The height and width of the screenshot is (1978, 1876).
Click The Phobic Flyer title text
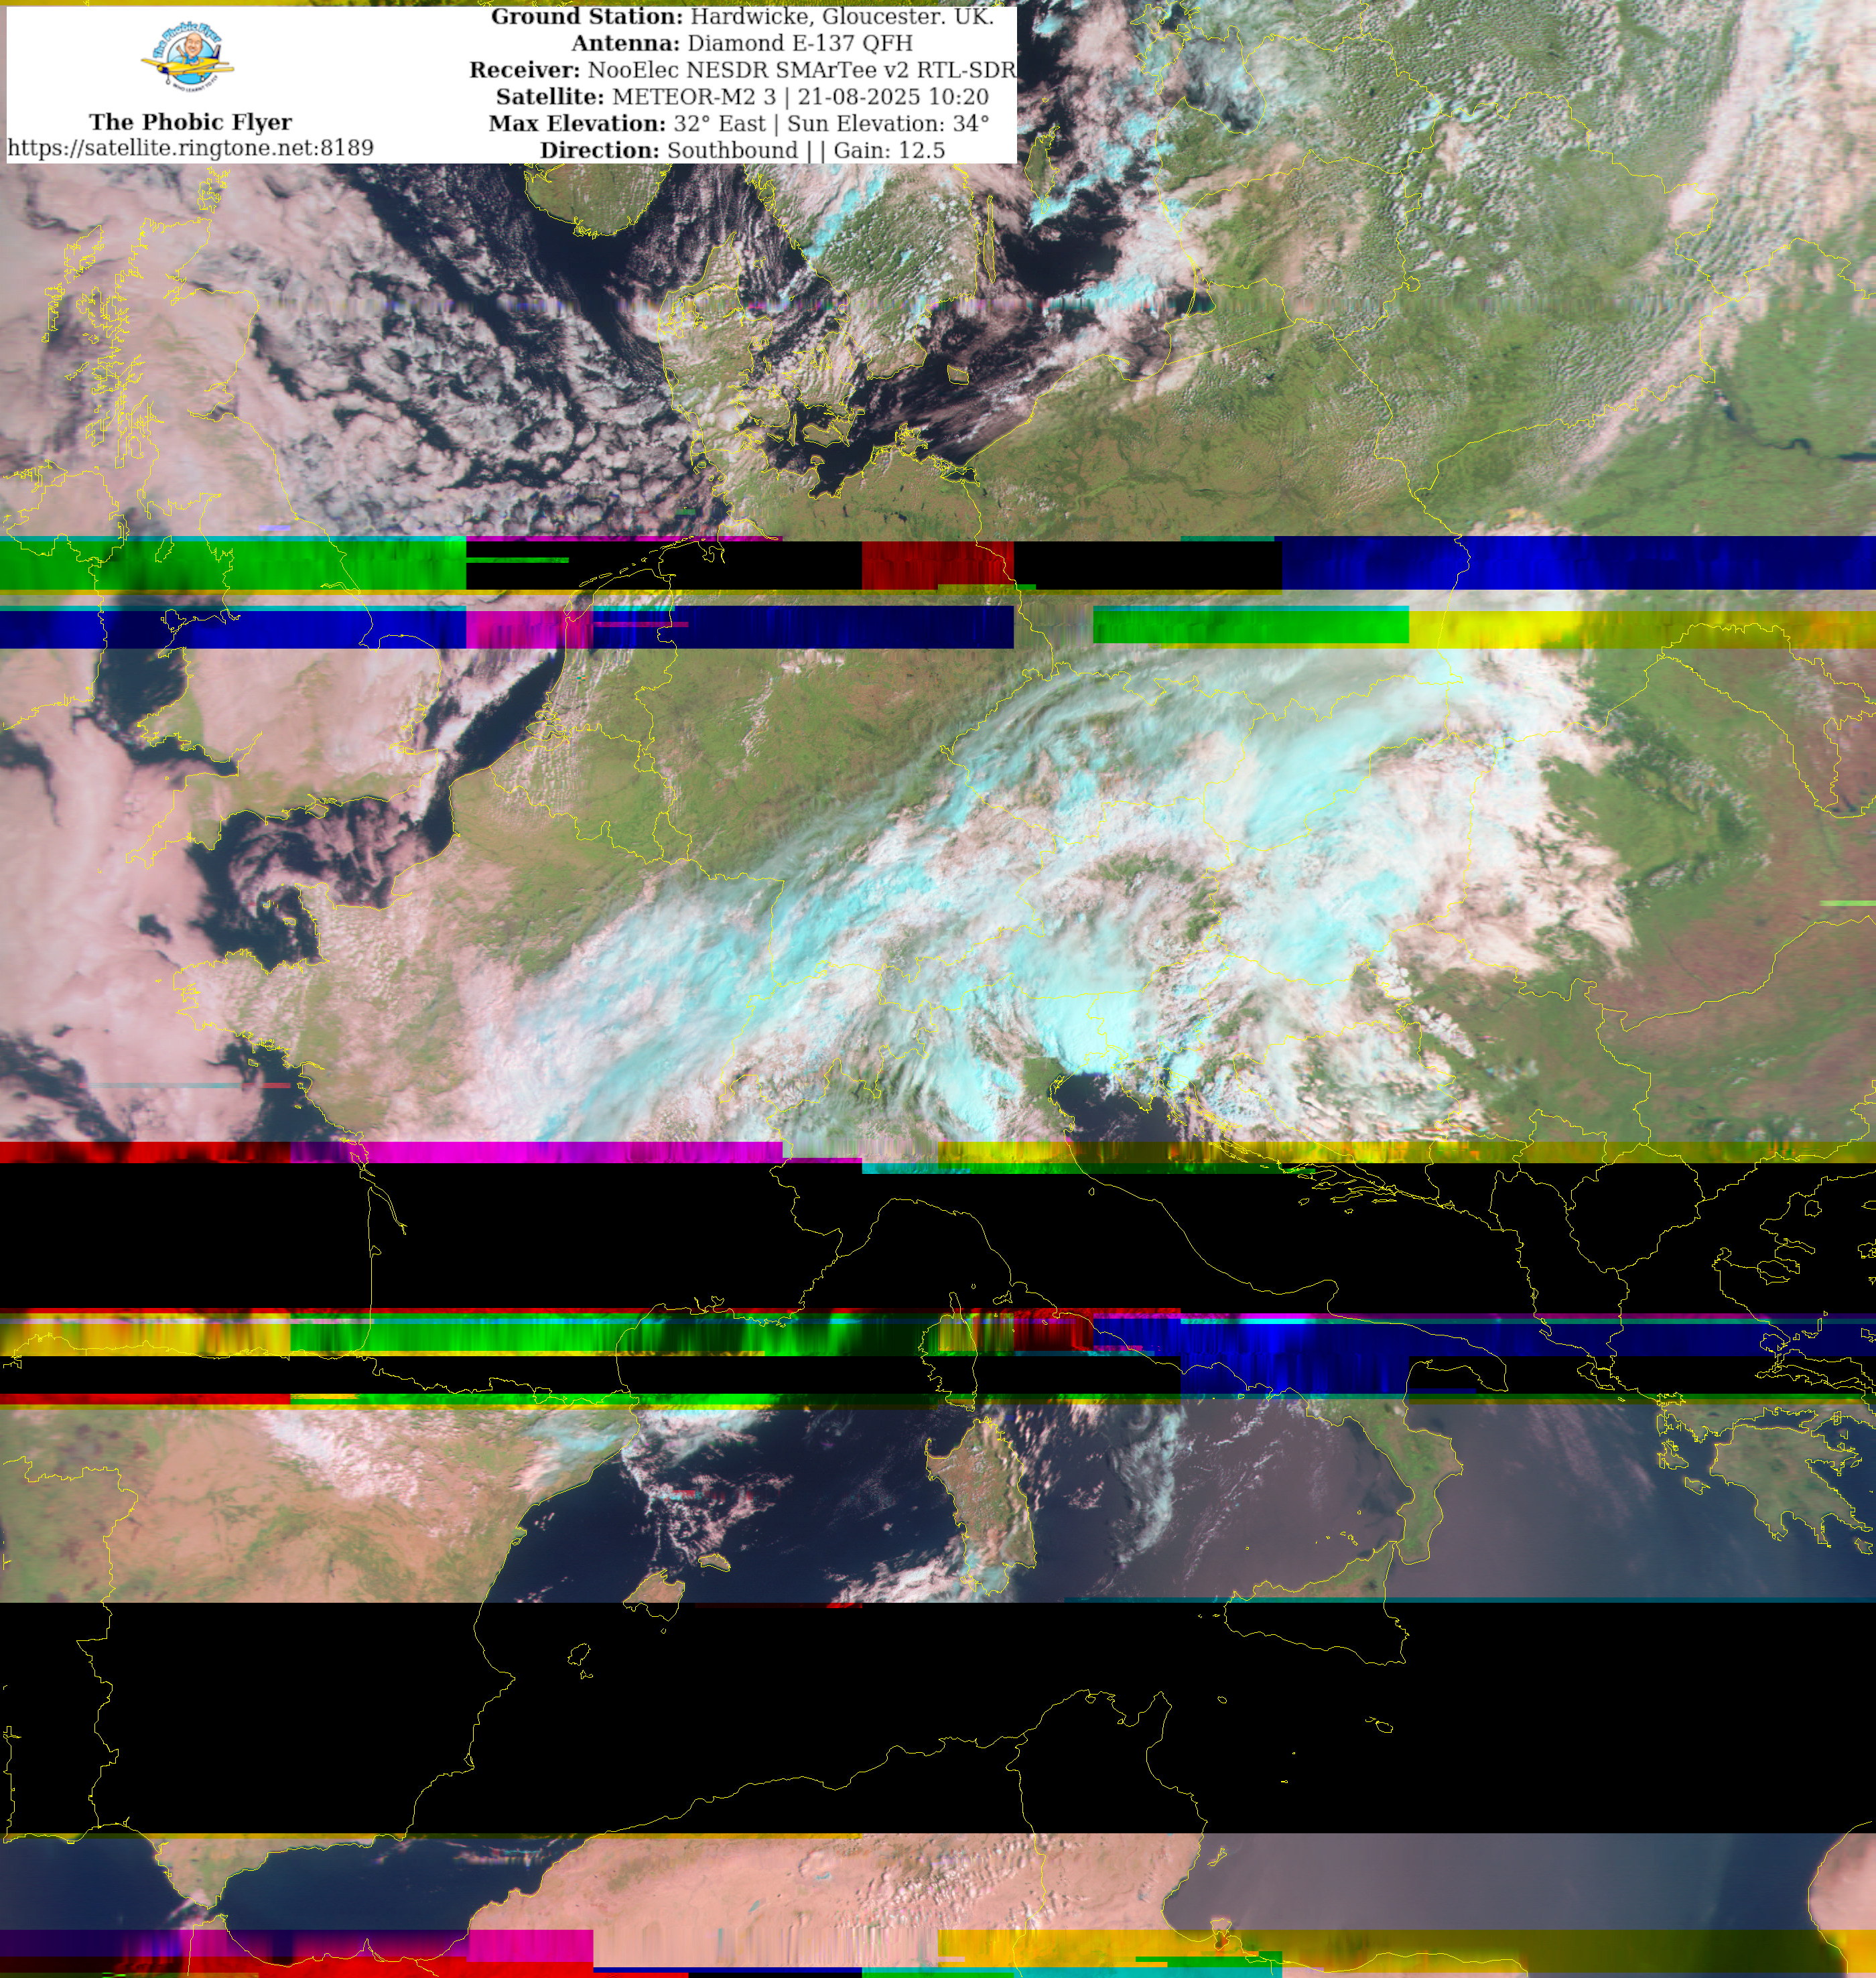click(190, 122)
